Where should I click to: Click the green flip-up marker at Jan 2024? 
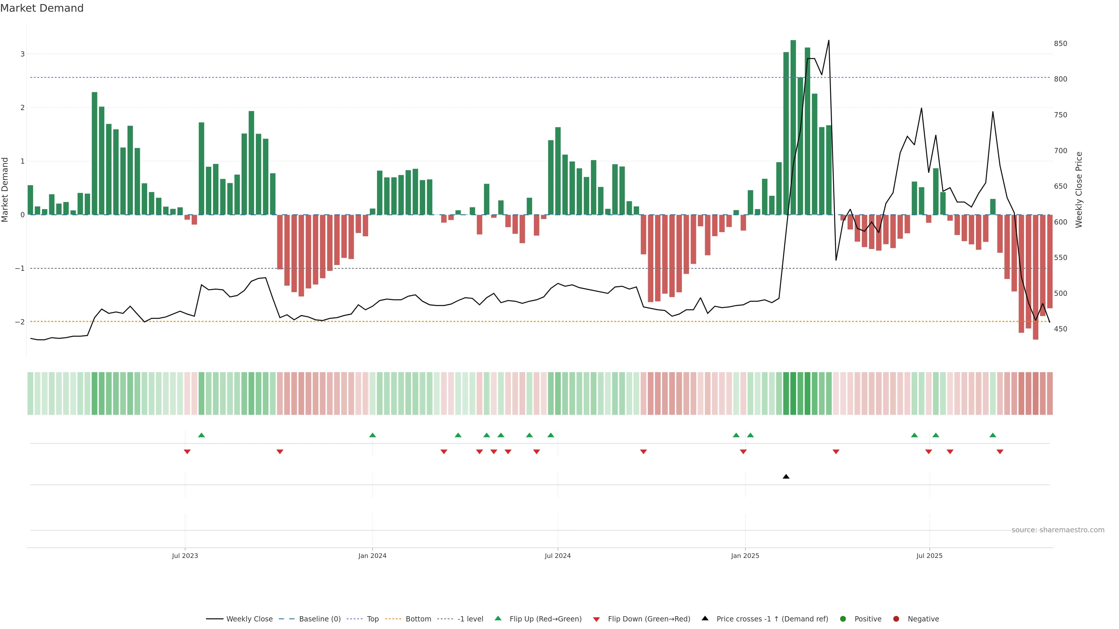coord(372,435)
